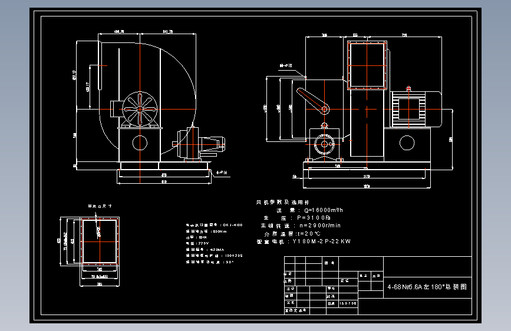Click the flow value "Q=16000m³/h"
Image resolution: width=511 pixels, height=331 pixels.
[324, 210]
